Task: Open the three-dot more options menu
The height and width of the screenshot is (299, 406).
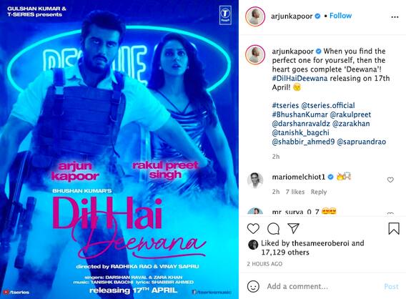Action: click(x=395, y=17)
